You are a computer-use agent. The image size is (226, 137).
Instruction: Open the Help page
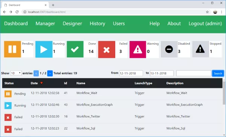(x=154, y=23)
